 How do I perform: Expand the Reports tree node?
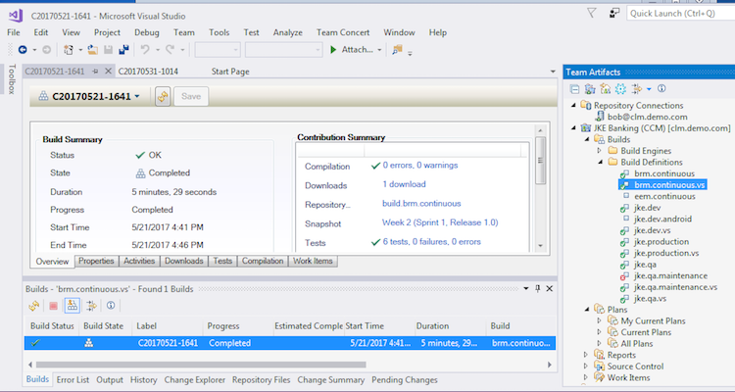(x=586, y=355)
